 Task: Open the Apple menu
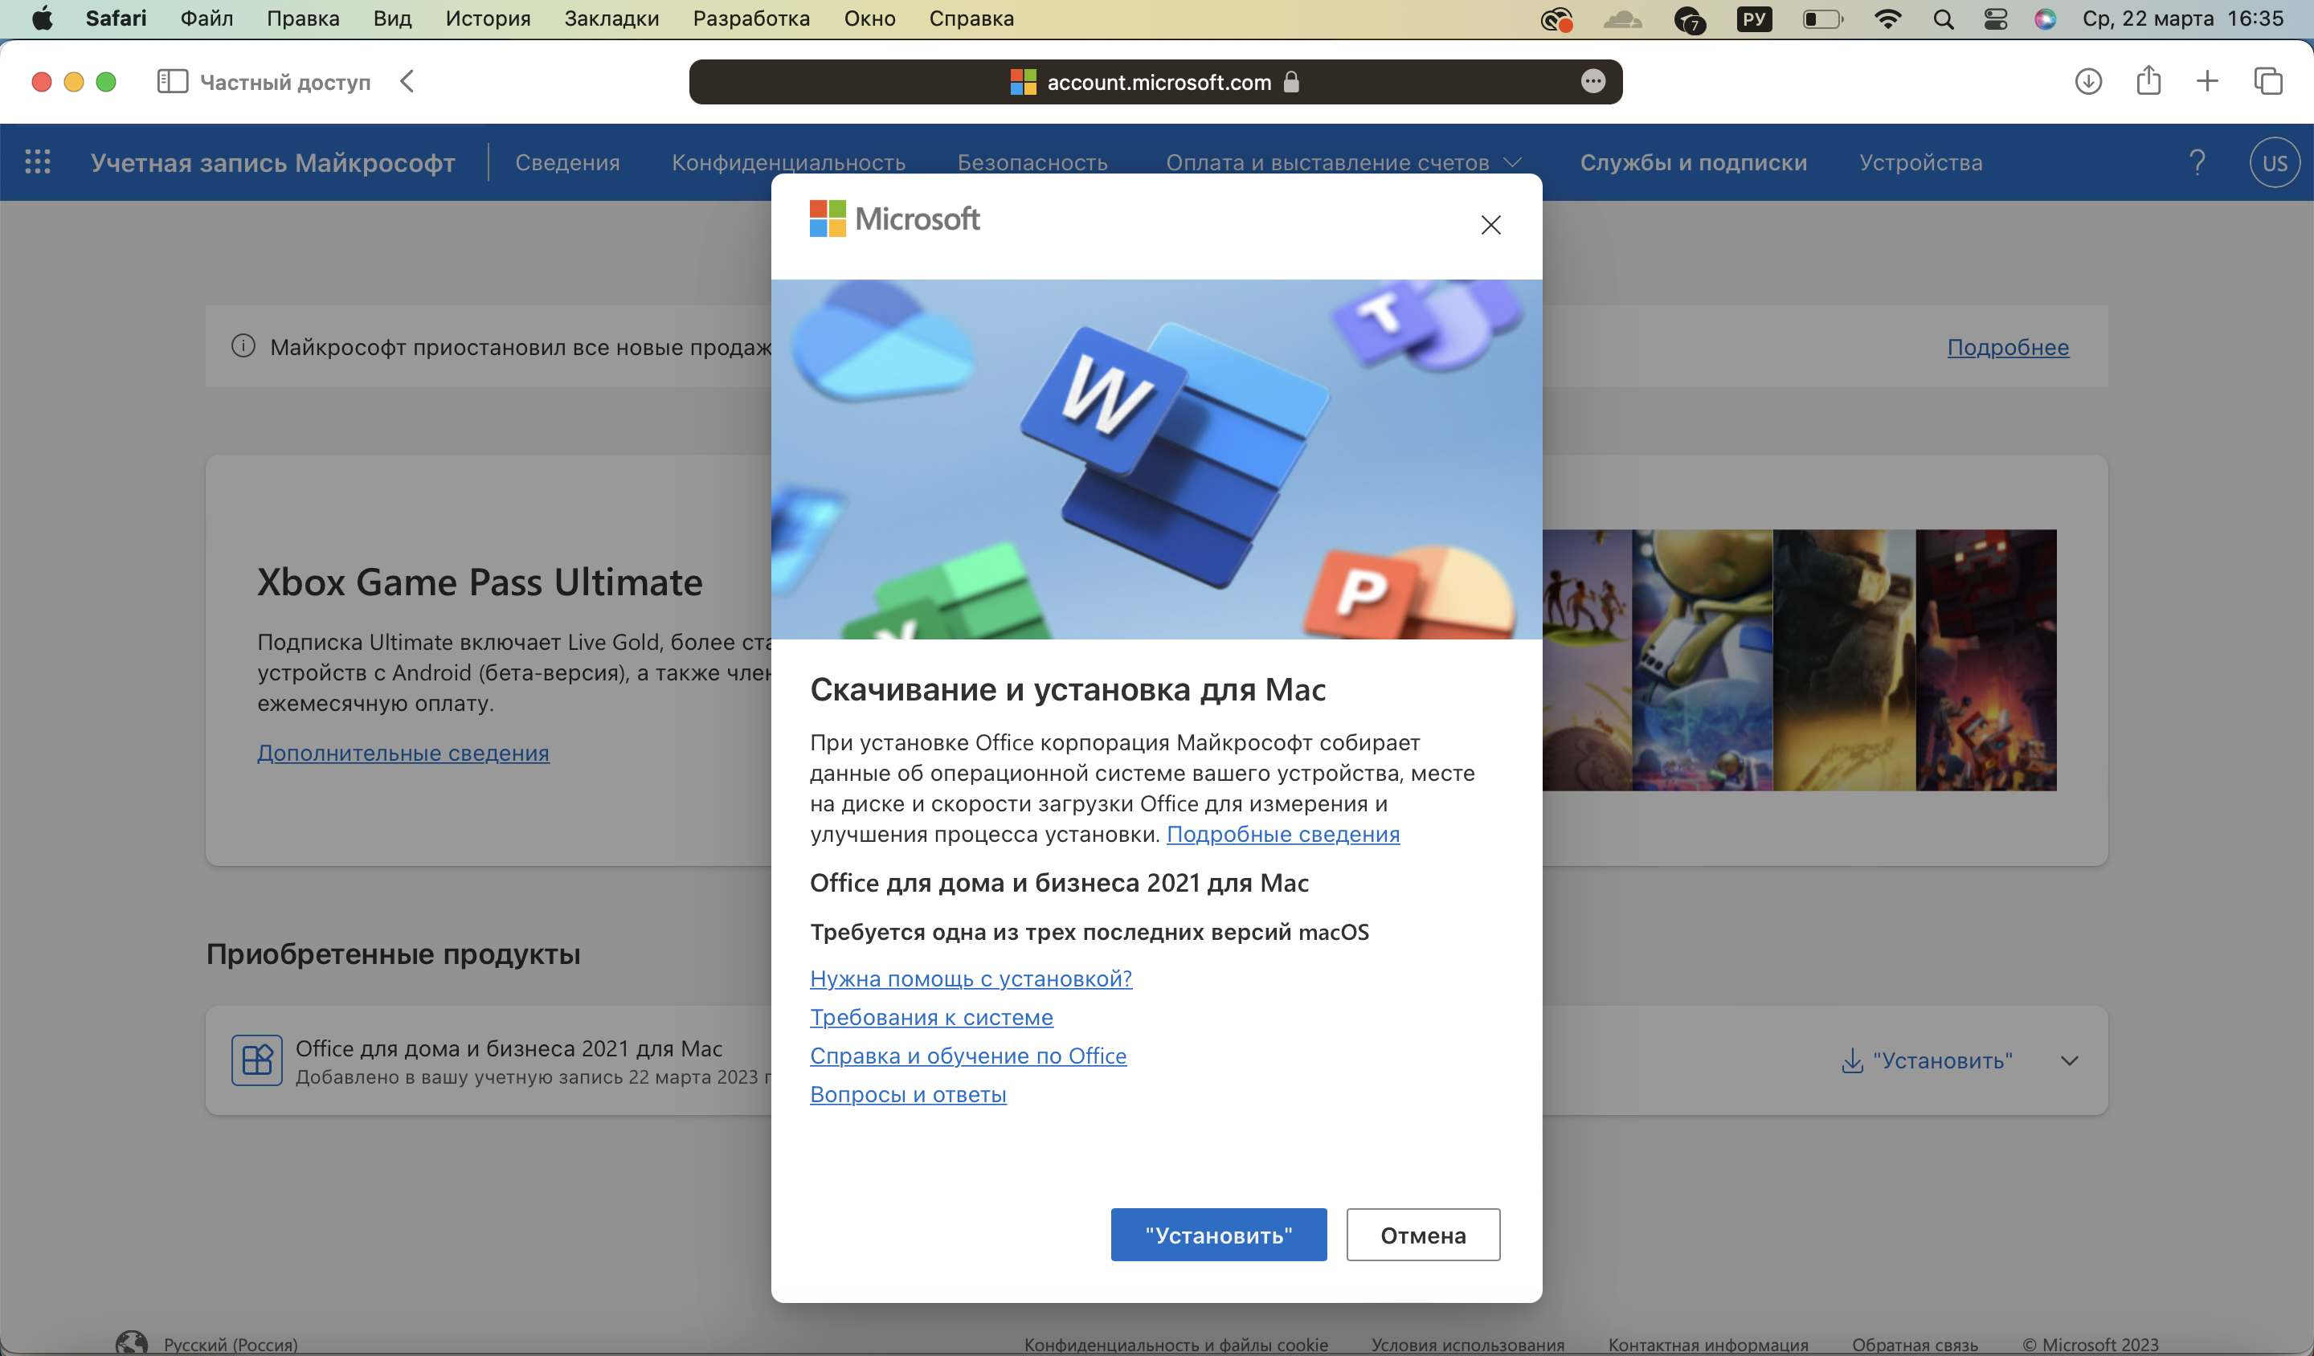[43, 18]
